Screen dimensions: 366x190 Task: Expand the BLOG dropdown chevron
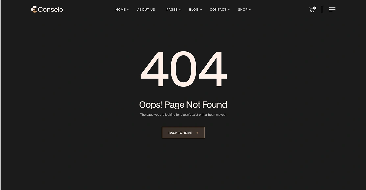201,10
